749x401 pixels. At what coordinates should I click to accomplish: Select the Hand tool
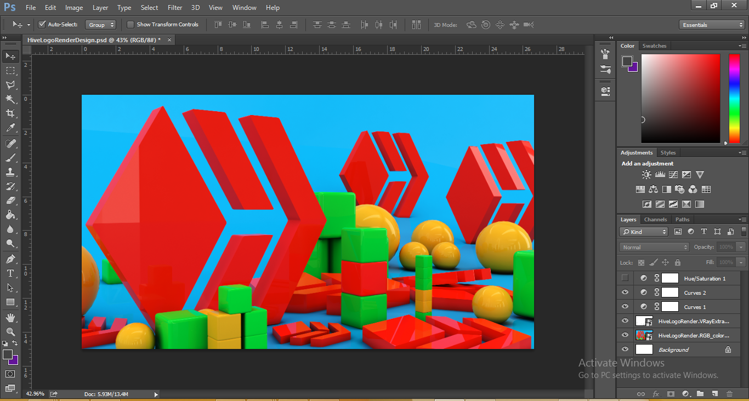[x=10, y=317]
